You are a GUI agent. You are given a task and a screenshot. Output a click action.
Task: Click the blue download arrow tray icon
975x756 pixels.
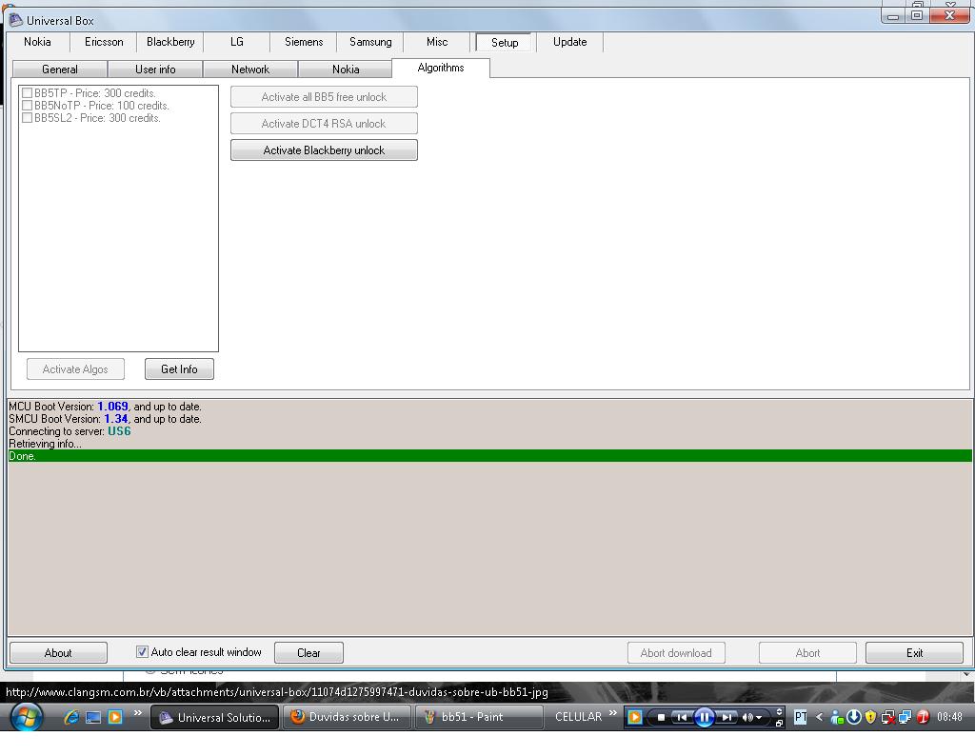[854, 717]
